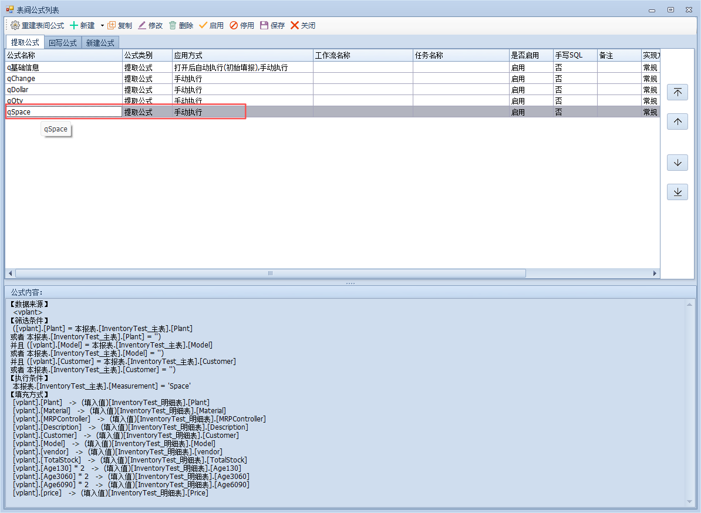Select the qSpace formula name cell
701x513 pixels.
point(63,112)
